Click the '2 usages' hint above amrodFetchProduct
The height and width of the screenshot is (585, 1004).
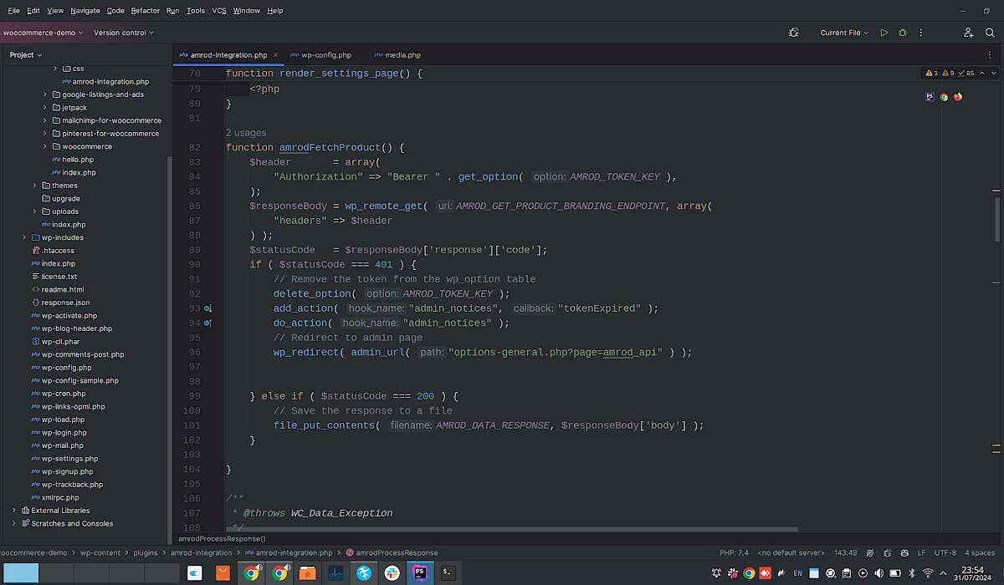pos(246,133)
